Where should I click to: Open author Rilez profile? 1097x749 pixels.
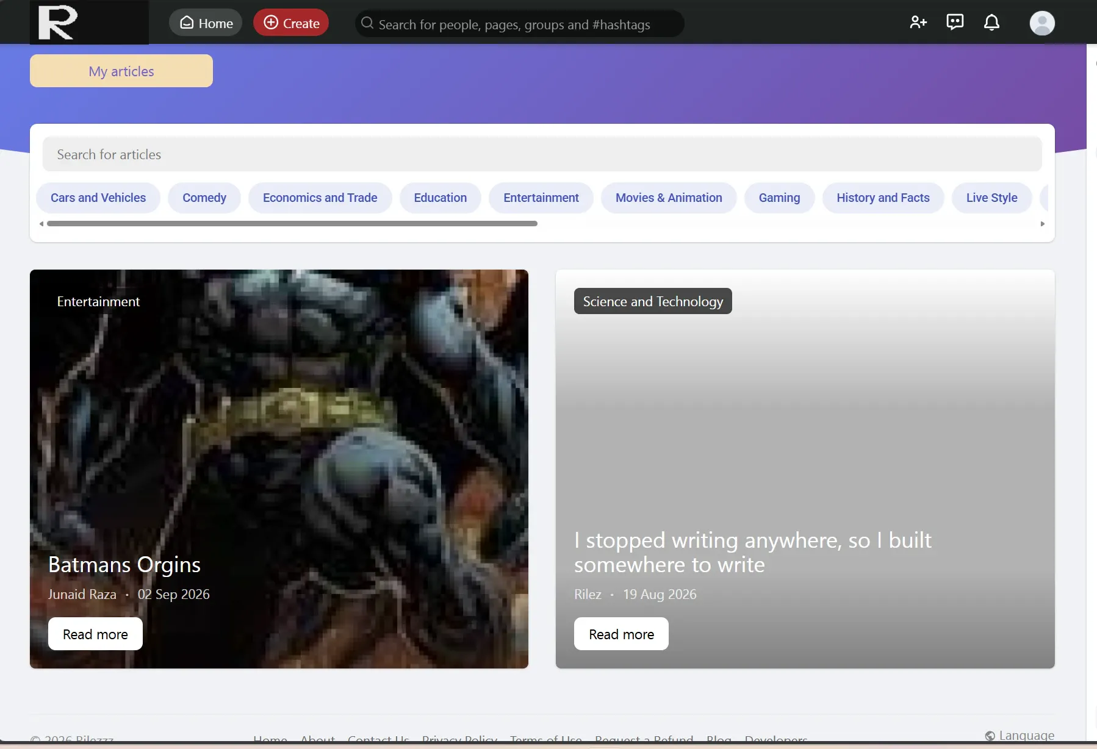(x=588, y=594)
